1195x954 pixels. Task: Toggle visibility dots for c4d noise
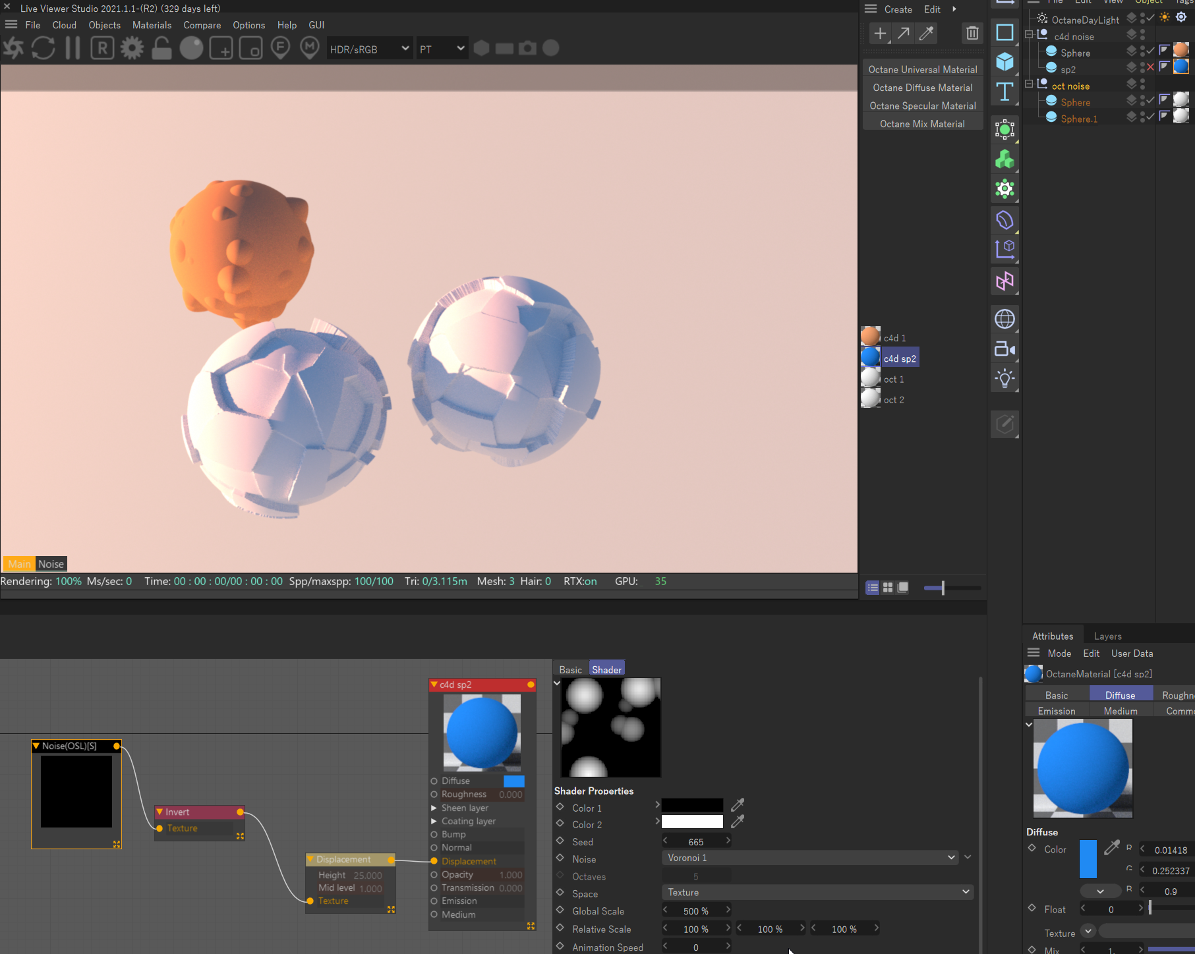click(x=1143, y=34)
